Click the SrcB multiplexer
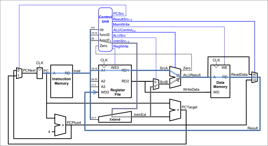 pos(156,84)
